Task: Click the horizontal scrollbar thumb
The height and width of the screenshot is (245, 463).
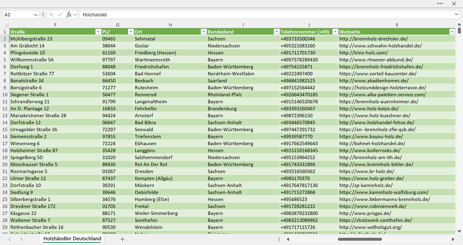Action: pyautogui.click(x=359, y=239)
